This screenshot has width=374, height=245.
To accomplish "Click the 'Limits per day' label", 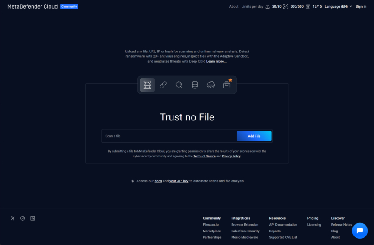I will coord(252,6).
